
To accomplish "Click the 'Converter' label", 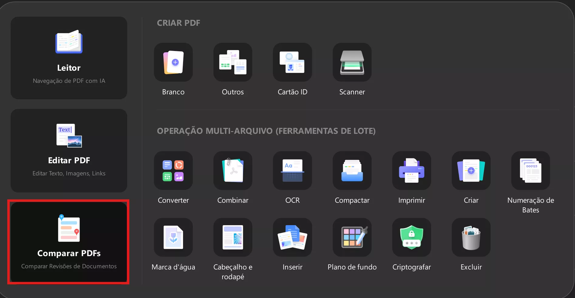I will [173, 200].
